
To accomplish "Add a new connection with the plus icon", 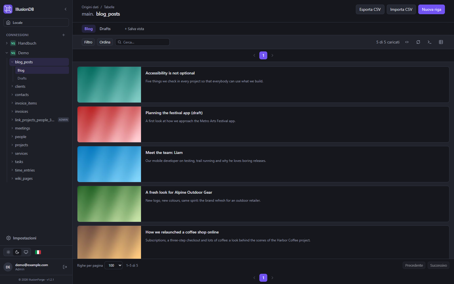I will (64, 35).
